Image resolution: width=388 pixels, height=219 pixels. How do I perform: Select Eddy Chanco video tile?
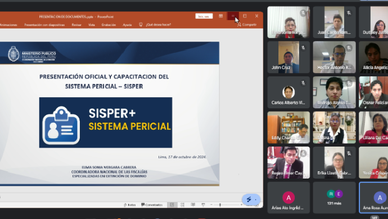click(288, 127)
